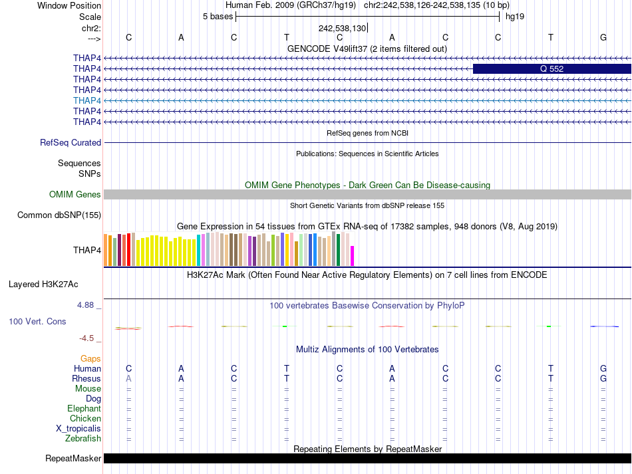Viewport: 632px width, 474px height.
Task: Click the Q 552 exon block
Action: [552, 68]
